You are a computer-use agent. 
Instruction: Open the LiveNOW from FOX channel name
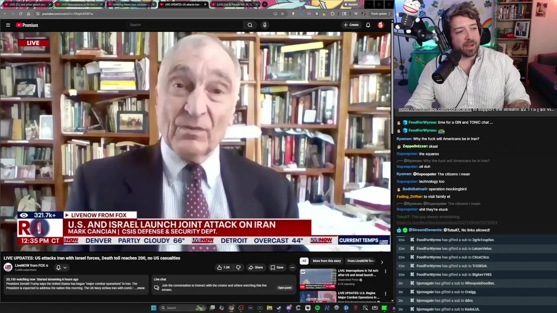(x=30, y=265)
